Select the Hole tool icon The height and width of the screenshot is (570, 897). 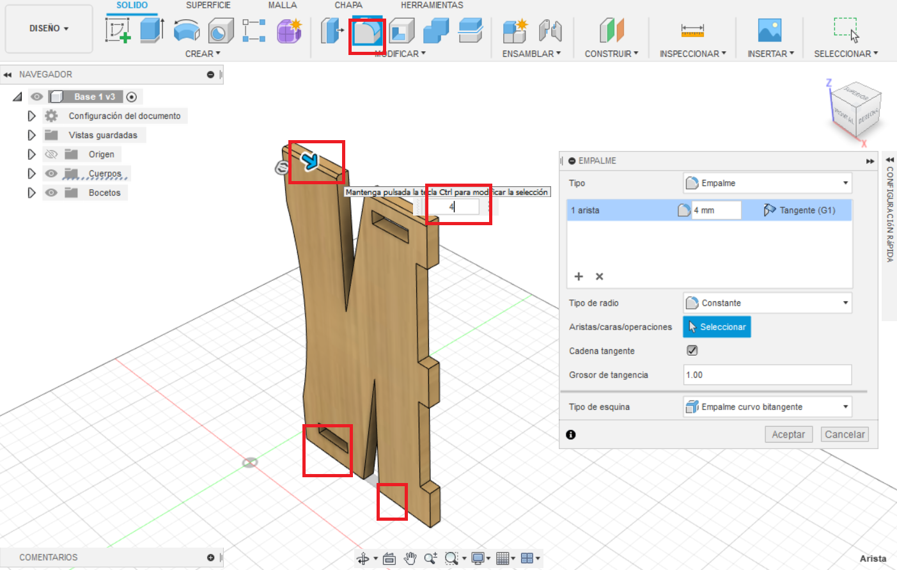(x=221, y=31)
